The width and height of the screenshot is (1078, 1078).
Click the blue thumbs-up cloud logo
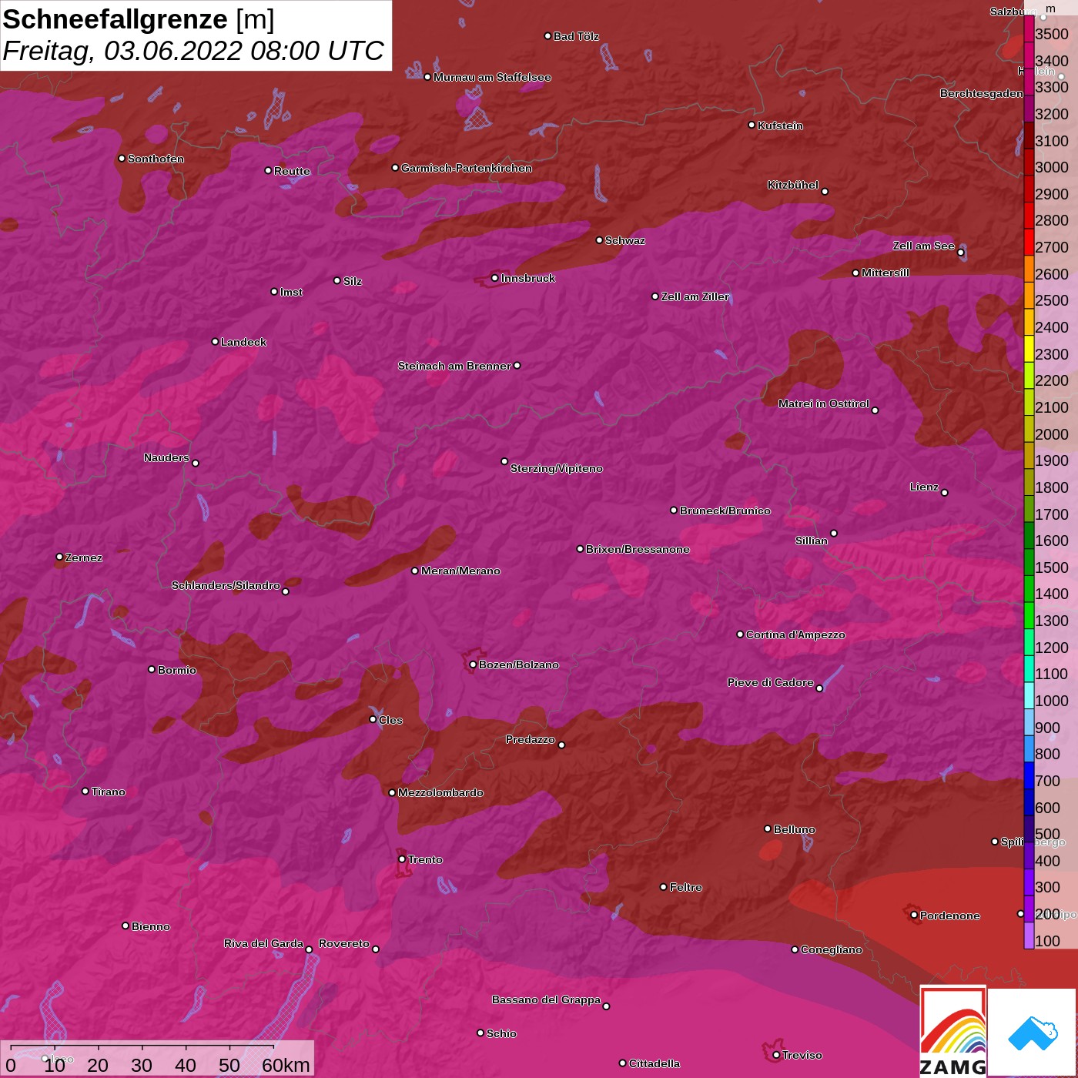(1033, 1033)
